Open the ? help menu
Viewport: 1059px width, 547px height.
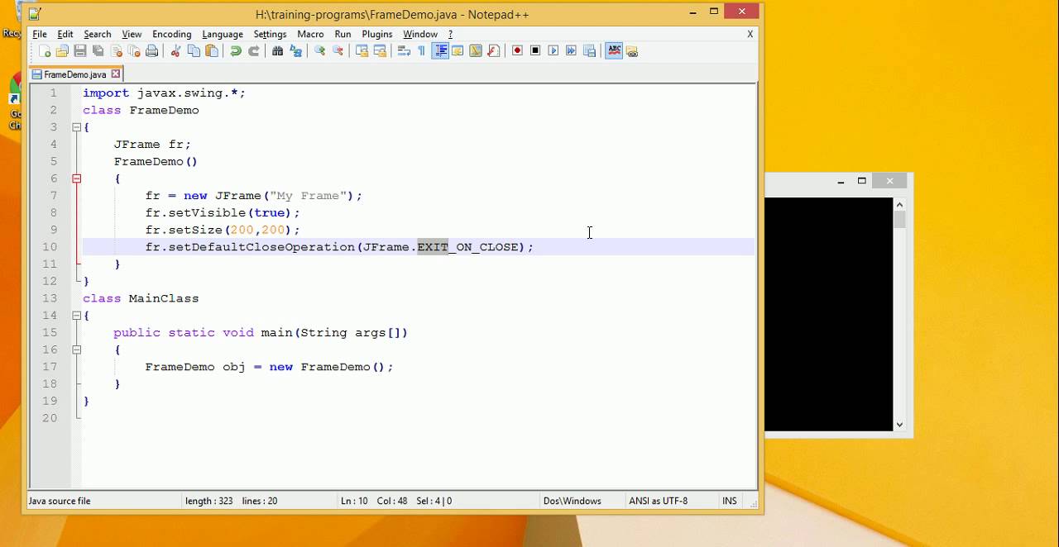pyautogui.click(x=451, y=34)
